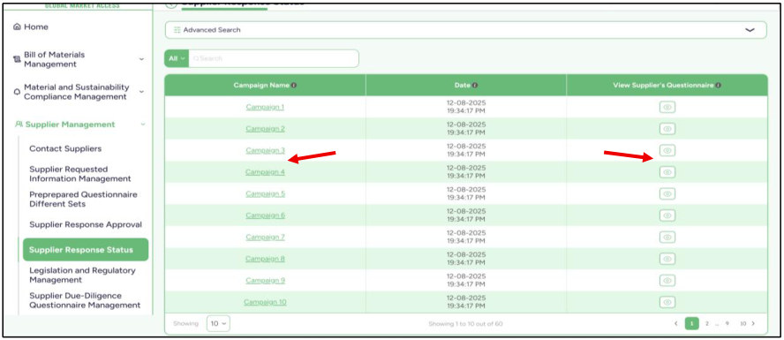This screenshot has width=784, height=340.
Task: Open Contact Suppliers page
Action: (65, 148)
